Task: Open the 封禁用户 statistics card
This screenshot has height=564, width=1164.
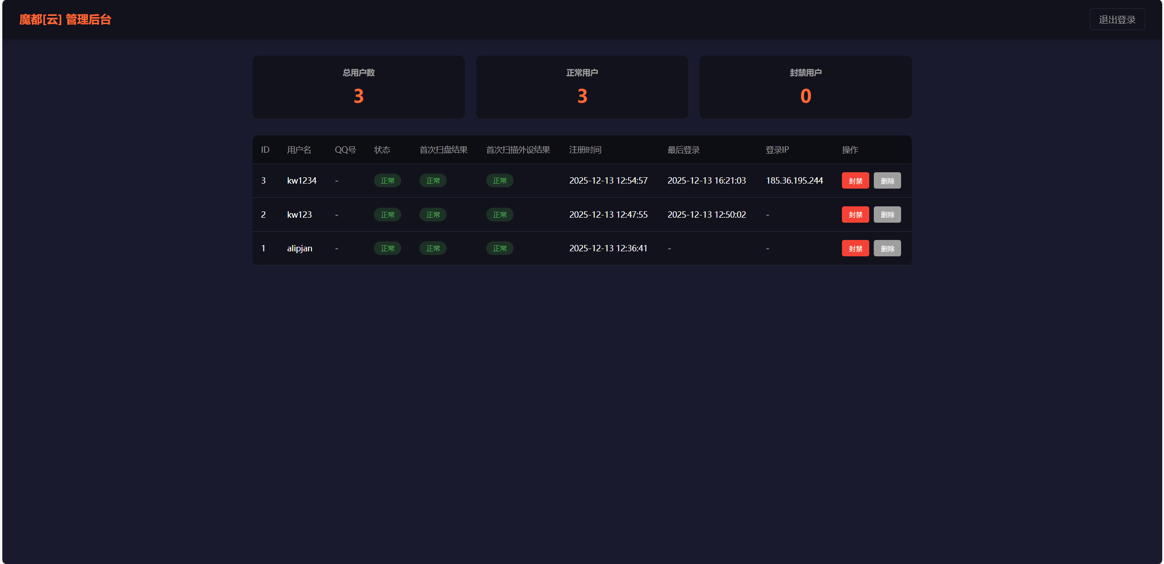Action: [805, 87]
